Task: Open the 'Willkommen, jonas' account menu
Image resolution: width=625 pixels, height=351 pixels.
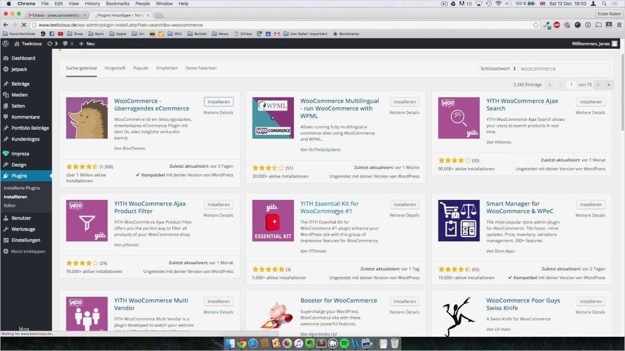Action: coord(594,44)
